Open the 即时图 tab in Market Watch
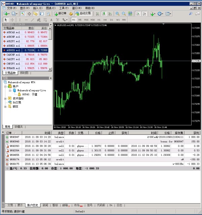This screenshot has width=202, height=215. pyautogui.click(x=25, y=73)
